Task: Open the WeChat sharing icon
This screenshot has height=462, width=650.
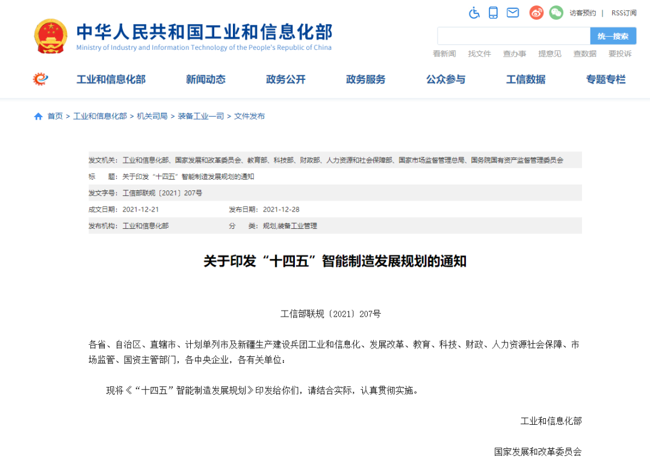Action: (556, 12)
